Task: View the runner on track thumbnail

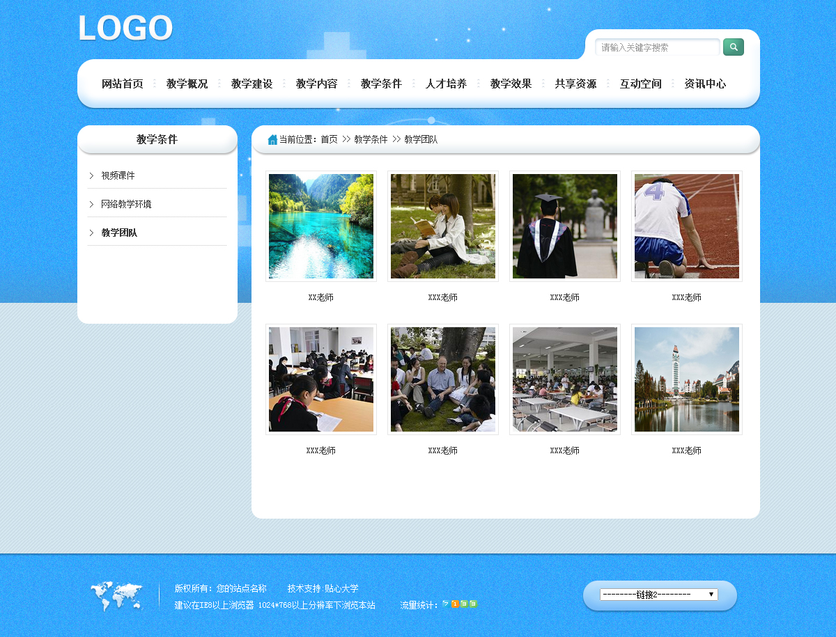Action: pyautogui.click(x=687, y=226)
